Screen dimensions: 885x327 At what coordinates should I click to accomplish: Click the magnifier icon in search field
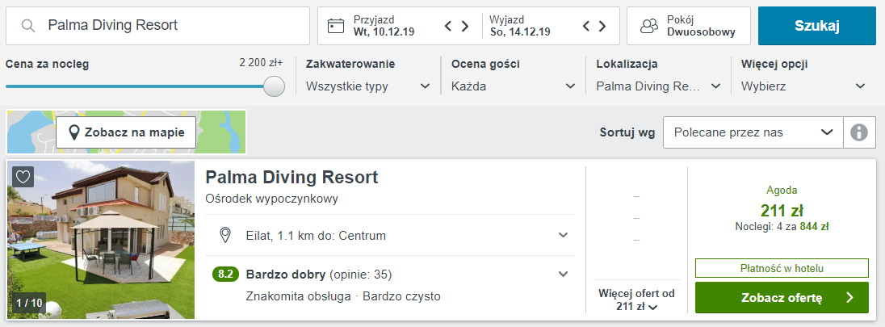pos(28,26)
